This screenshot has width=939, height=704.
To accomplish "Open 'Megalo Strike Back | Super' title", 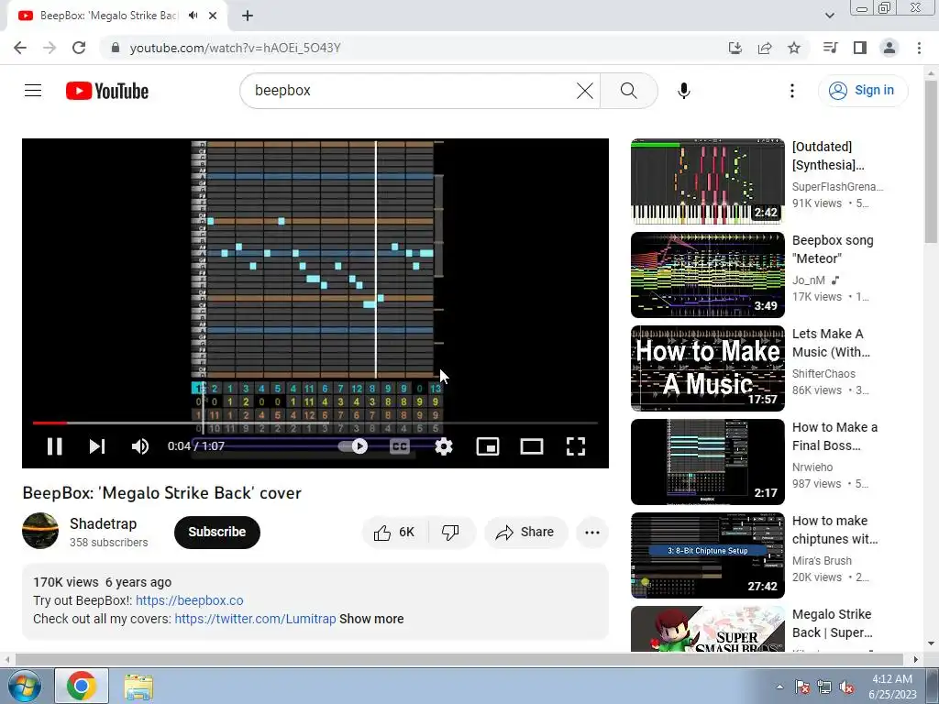I will pos(832,623).
